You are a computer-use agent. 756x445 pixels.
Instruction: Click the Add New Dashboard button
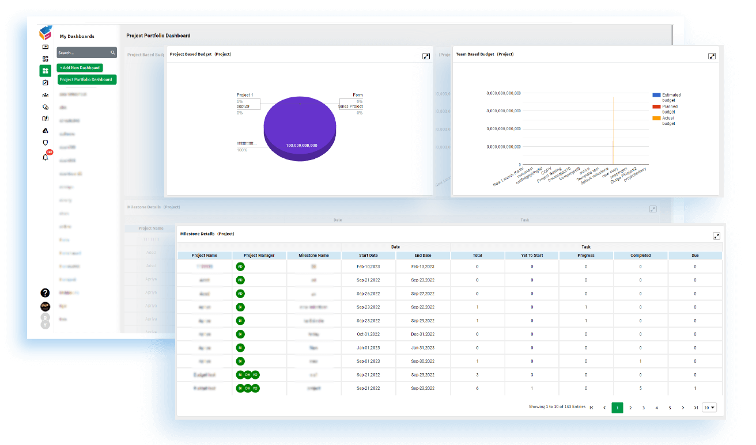[x=80, y=67]
